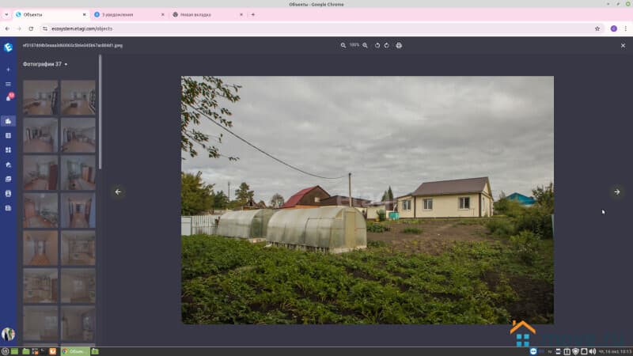This screenshot has height=356, width=633.
Task: Print the current photo
Action: tap(399, 45)
